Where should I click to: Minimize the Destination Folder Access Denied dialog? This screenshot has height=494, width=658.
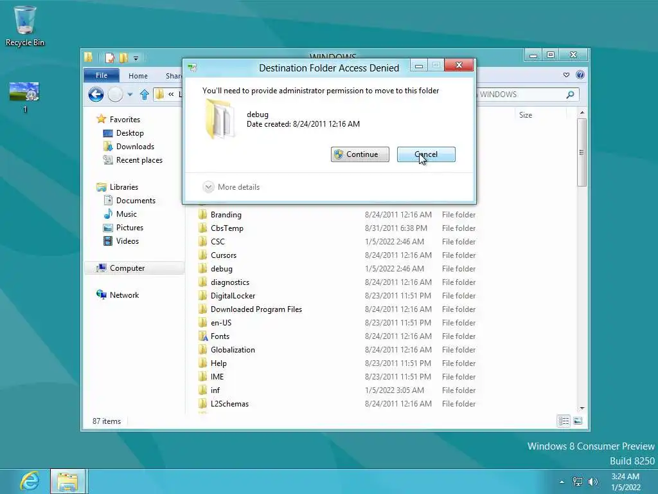coord(419,65)
